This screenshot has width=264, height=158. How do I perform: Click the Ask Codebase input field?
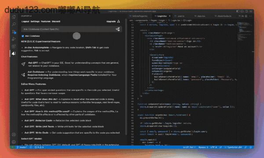(x=68, y=29)
